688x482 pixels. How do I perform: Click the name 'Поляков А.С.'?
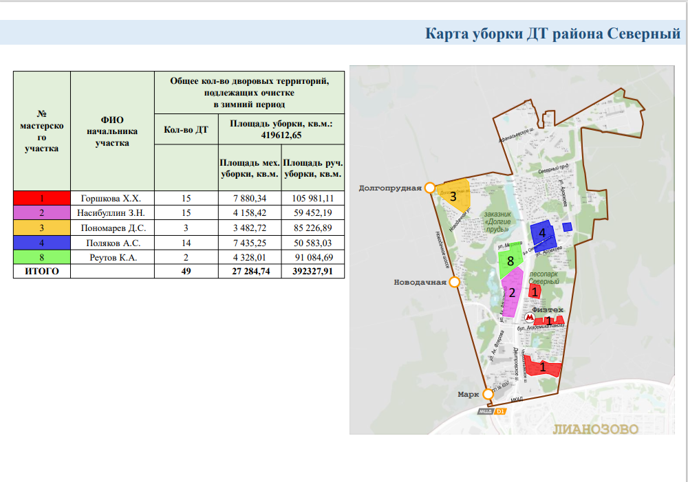click(x=114, y=243)
